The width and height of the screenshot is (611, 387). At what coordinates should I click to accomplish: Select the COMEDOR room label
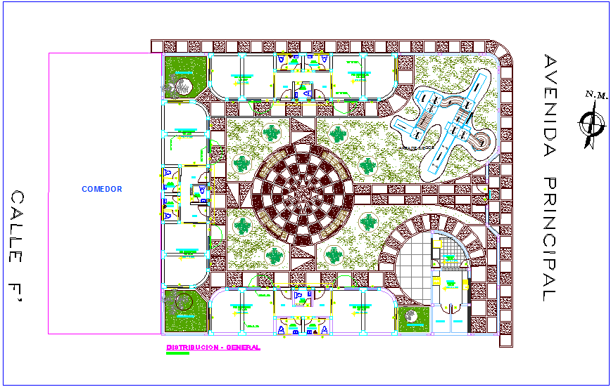pos(101,189)
